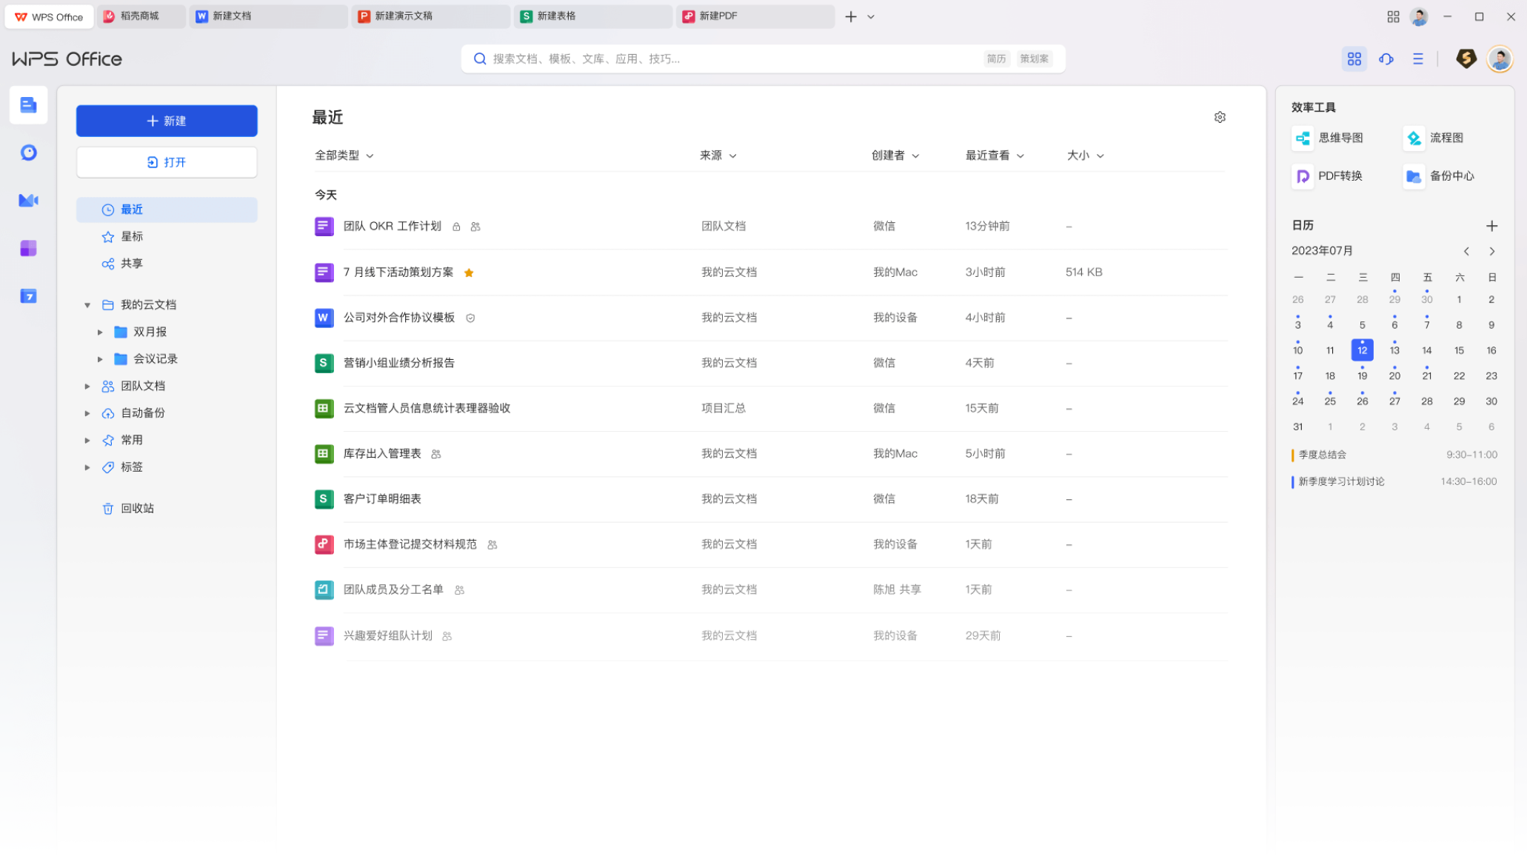Collapse the 我的云文档 folder tree
The image size is (1527, 859).
pos(87,305)
